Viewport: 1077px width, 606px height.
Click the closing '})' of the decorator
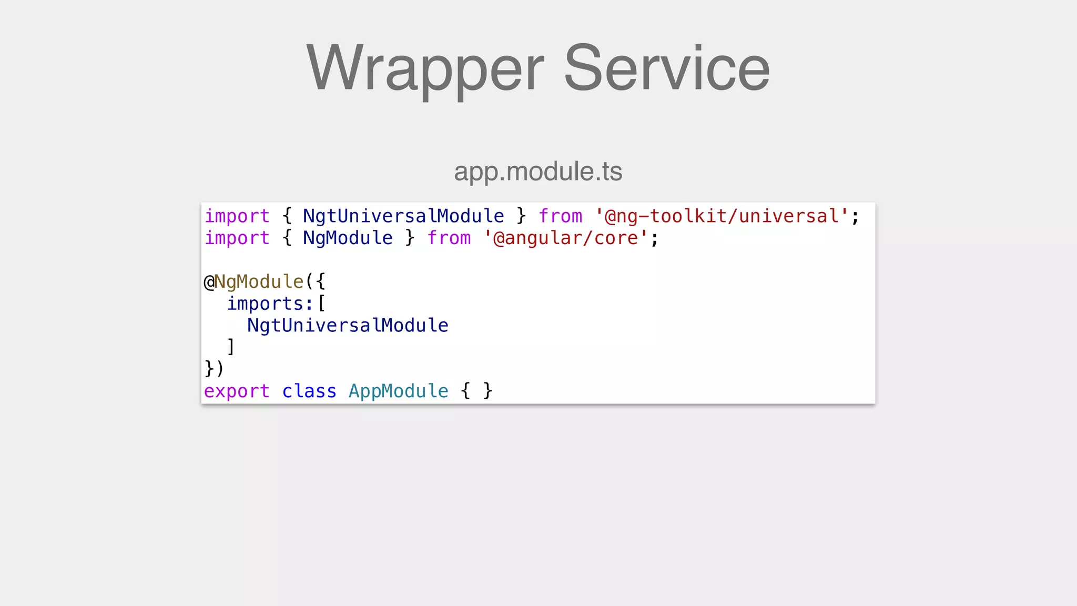point(214,369)
